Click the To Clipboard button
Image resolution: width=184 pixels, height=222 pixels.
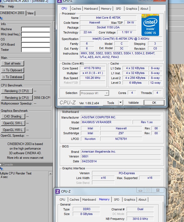coord(12,70)
